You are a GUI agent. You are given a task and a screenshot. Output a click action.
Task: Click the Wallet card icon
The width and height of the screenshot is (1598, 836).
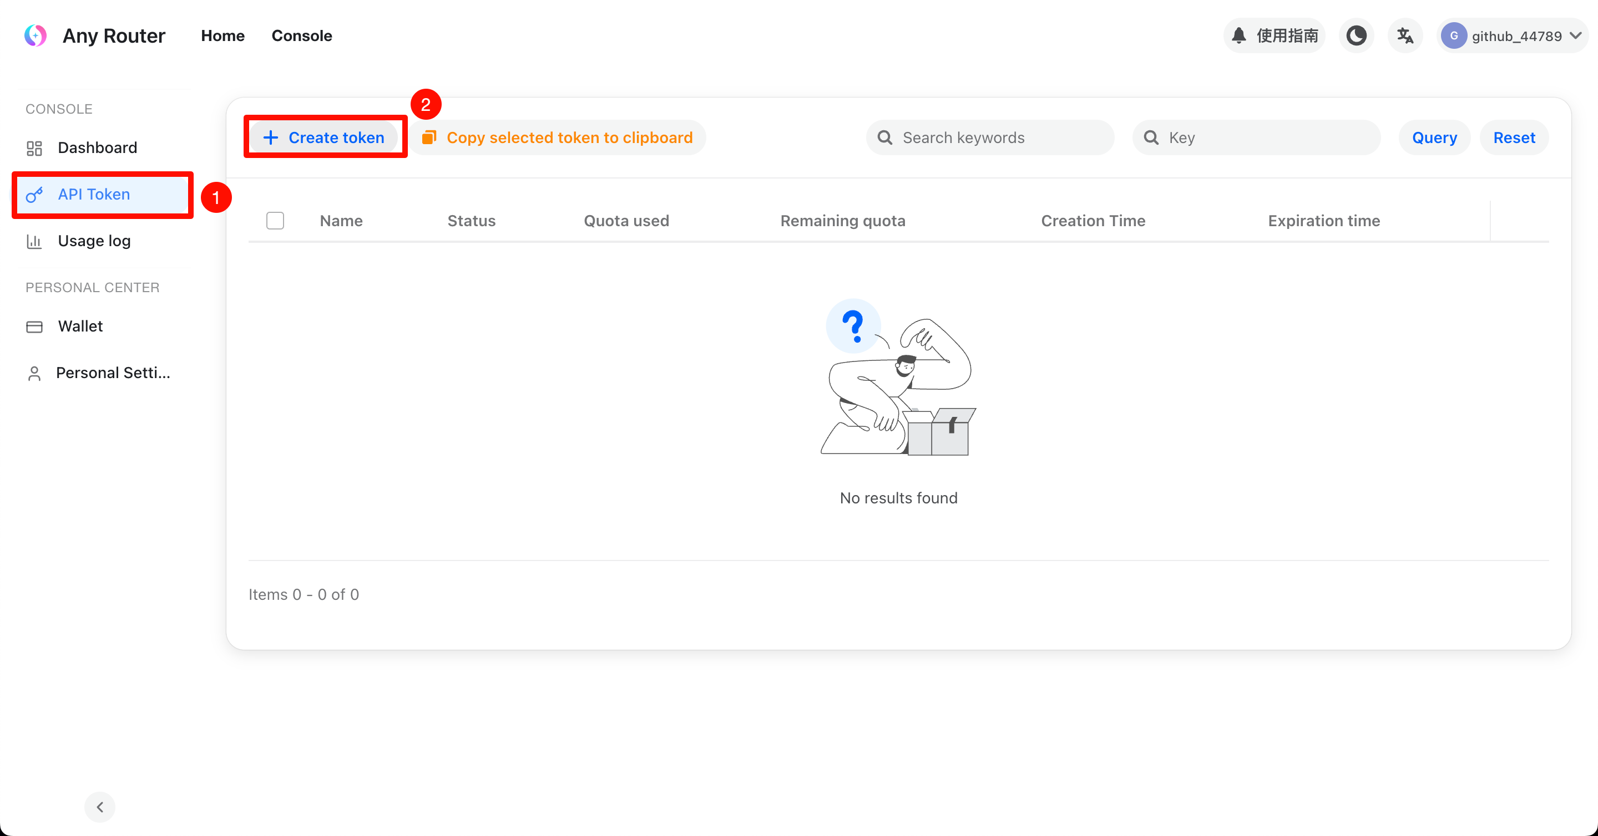pos(34,325)
